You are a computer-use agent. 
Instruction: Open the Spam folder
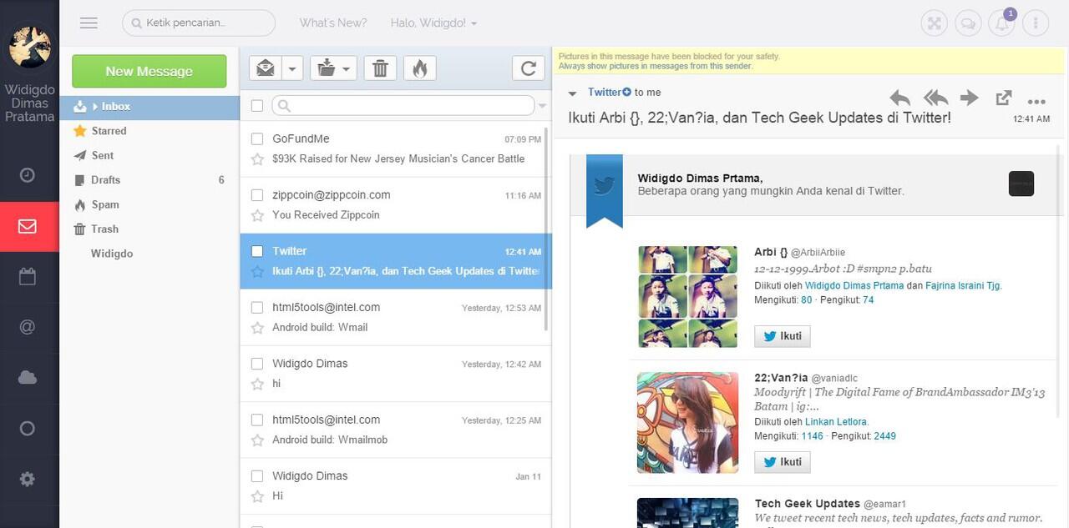pyautogui.click(x=105, y=204)
